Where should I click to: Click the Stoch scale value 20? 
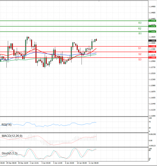coord(150,159)
